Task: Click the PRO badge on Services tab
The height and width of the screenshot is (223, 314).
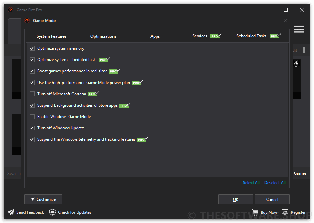Action: (x=216, y=36)
